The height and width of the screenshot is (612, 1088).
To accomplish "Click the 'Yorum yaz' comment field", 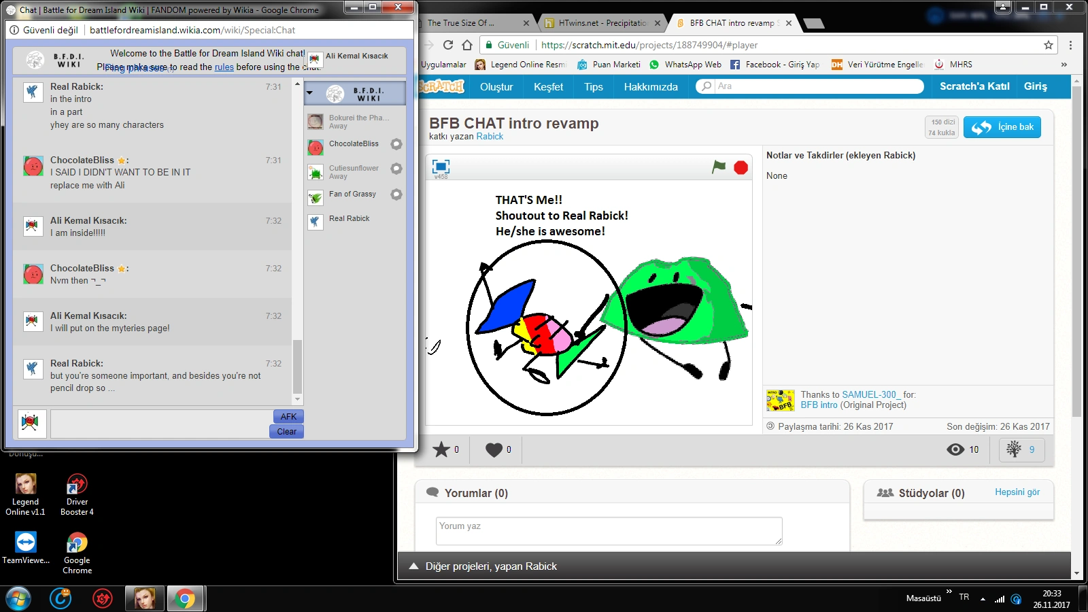I will pyautogui.click(x=608, y=530).
